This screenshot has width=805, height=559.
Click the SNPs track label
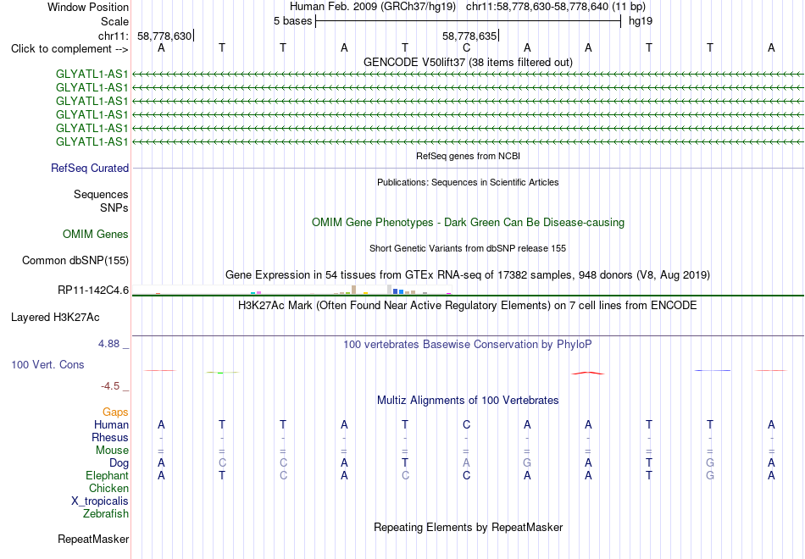tap(114, 208)
